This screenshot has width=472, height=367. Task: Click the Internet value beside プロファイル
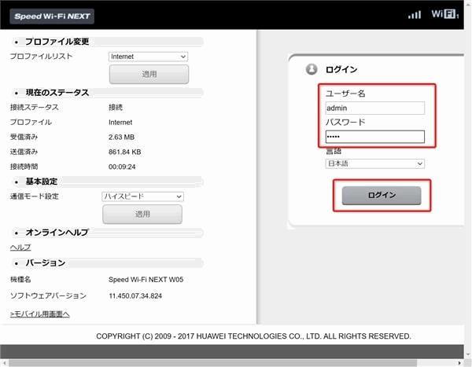pos(120,122)
